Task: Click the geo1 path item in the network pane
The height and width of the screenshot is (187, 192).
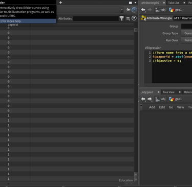Action: (x=176, y=99)
